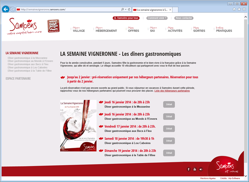Open the YouTube icon in the footer
The height and width of the screenshot is (182, 249).
click(x=195, y=169)
